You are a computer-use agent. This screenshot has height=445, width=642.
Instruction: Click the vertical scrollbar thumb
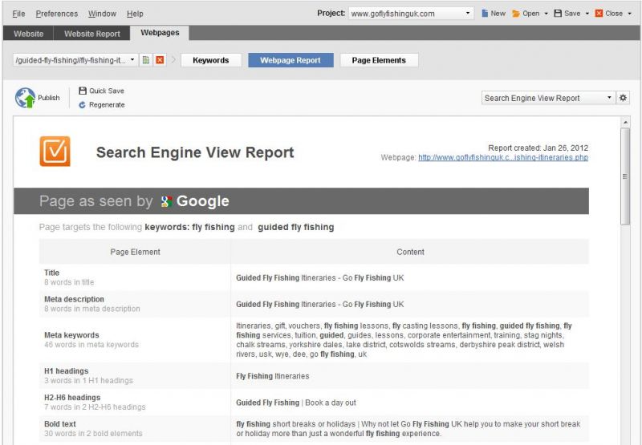coord(625,176)
